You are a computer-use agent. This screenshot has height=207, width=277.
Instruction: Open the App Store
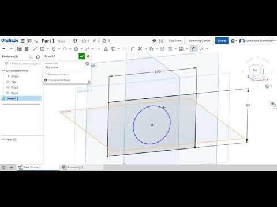click(175, 41)
